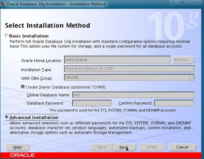
Task: Click the Confirm Password field
Action: [x=174, y=103]
